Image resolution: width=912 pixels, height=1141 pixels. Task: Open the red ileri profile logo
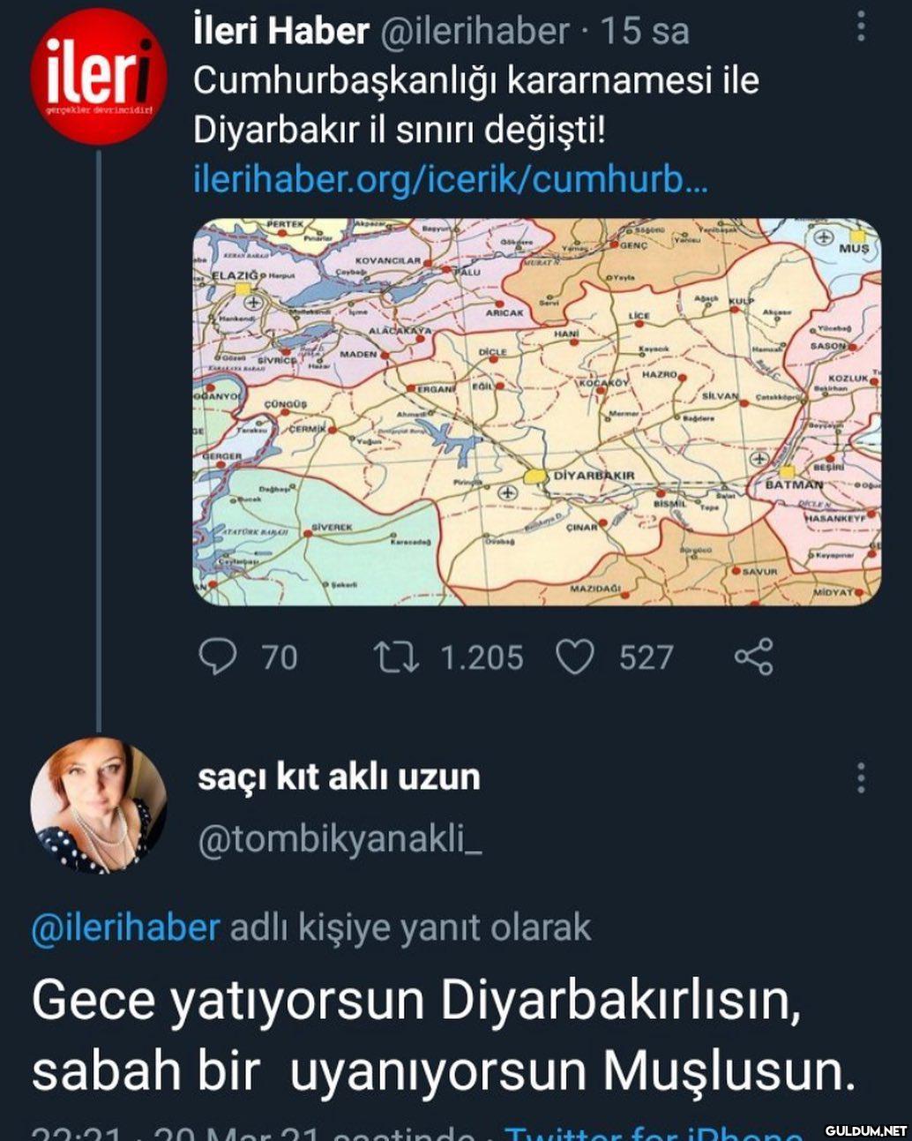(x=98, y=77)
